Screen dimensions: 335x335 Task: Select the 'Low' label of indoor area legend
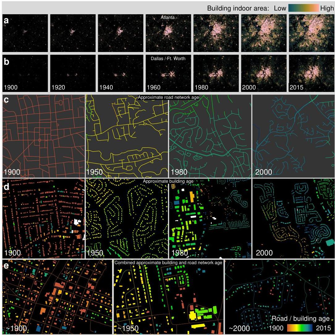pos(280,8)
